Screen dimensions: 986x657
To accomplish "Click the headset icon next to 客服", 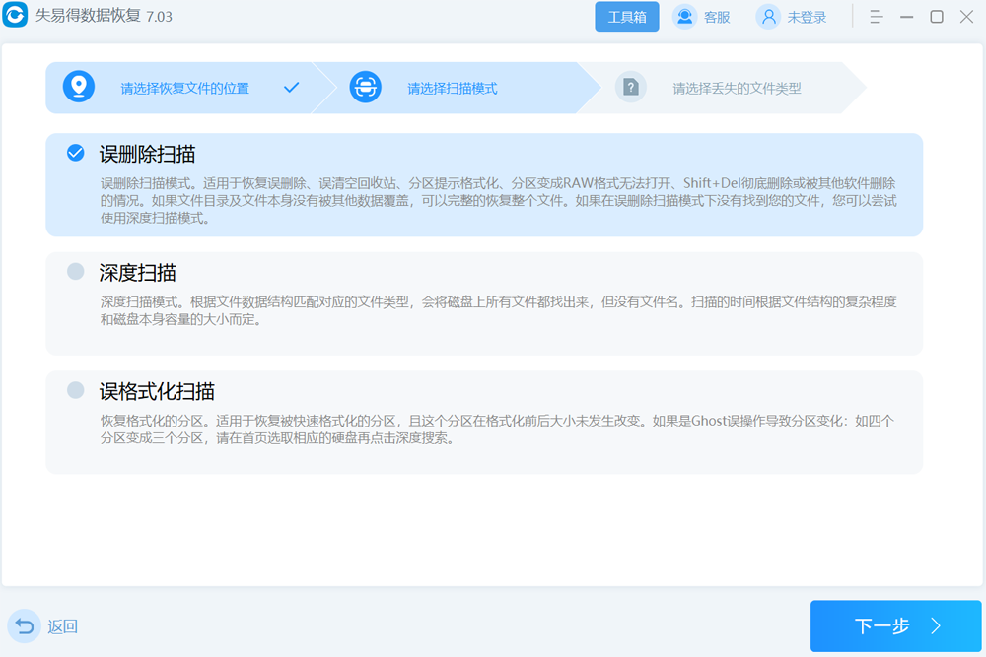I will (x=684, y=16).
